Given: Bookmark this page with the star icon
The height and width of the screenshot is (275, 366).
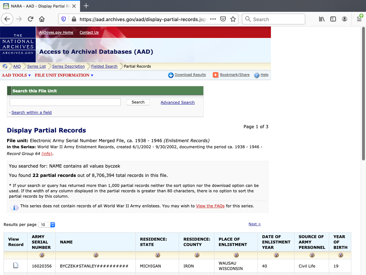Looking at the screenshot, I should [x=233, y=19].
